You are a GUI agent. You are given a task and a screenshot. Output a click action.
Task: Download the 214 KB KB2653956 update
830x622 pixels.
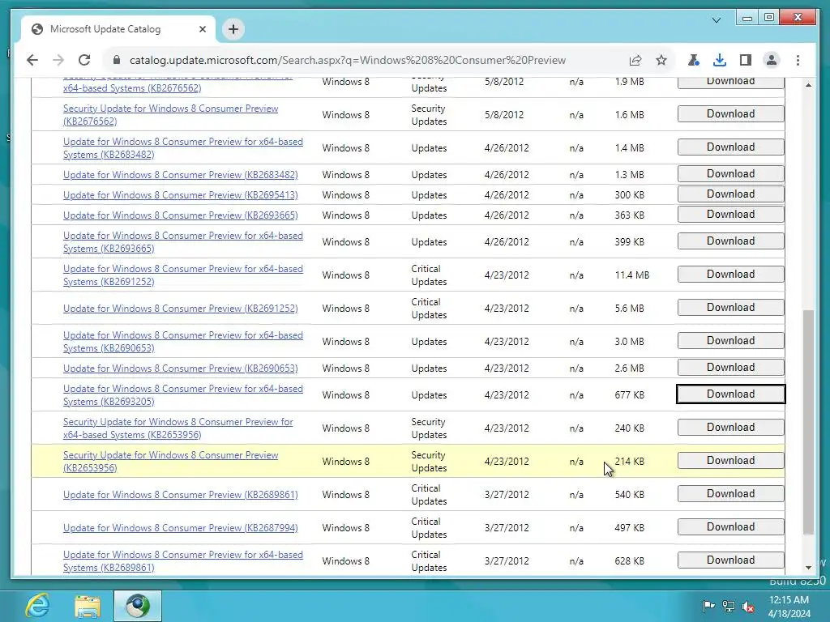tap(730, 460)
